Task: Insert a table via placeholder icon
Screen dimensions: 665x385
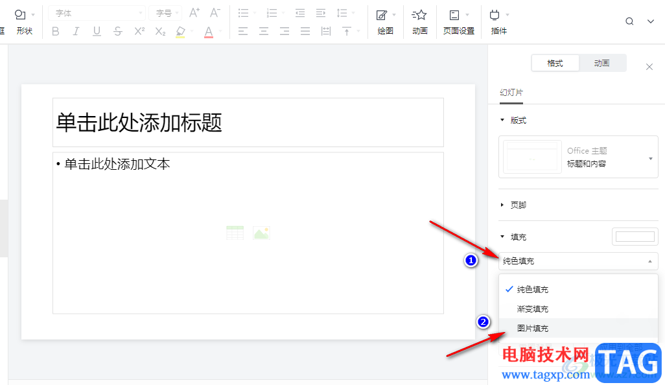Action: coord(235,233)
